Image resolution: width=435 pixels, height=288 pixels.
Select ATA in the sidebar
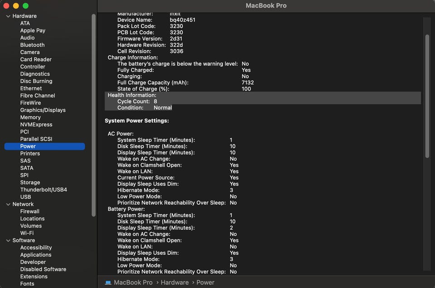25,23
